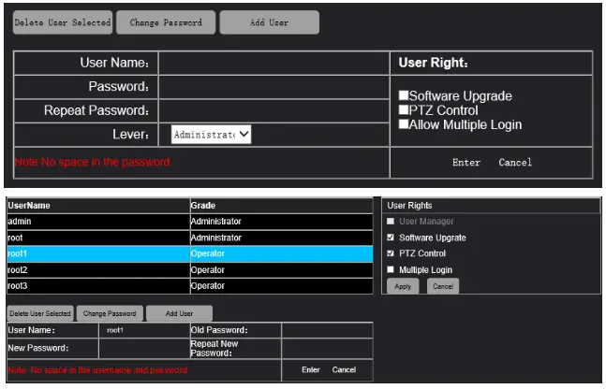606x389 pixels.
Task: Uncheck Software Upgrate in User Rights panel
Action: (391, 238)
